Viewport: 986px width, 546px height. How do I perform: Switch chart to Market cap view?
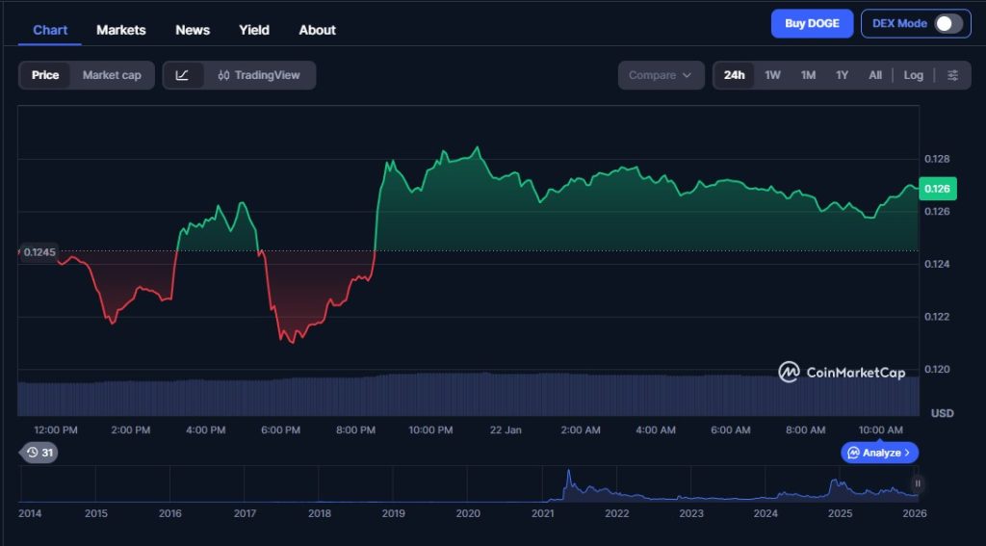[x=112, y=75]
